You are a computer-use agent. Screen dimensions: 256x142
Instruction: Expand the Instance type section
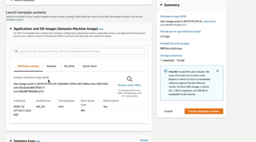coord(11,141)
